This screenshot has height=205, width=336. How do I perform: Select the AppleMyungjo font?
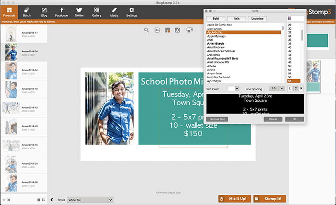(244, 36)
